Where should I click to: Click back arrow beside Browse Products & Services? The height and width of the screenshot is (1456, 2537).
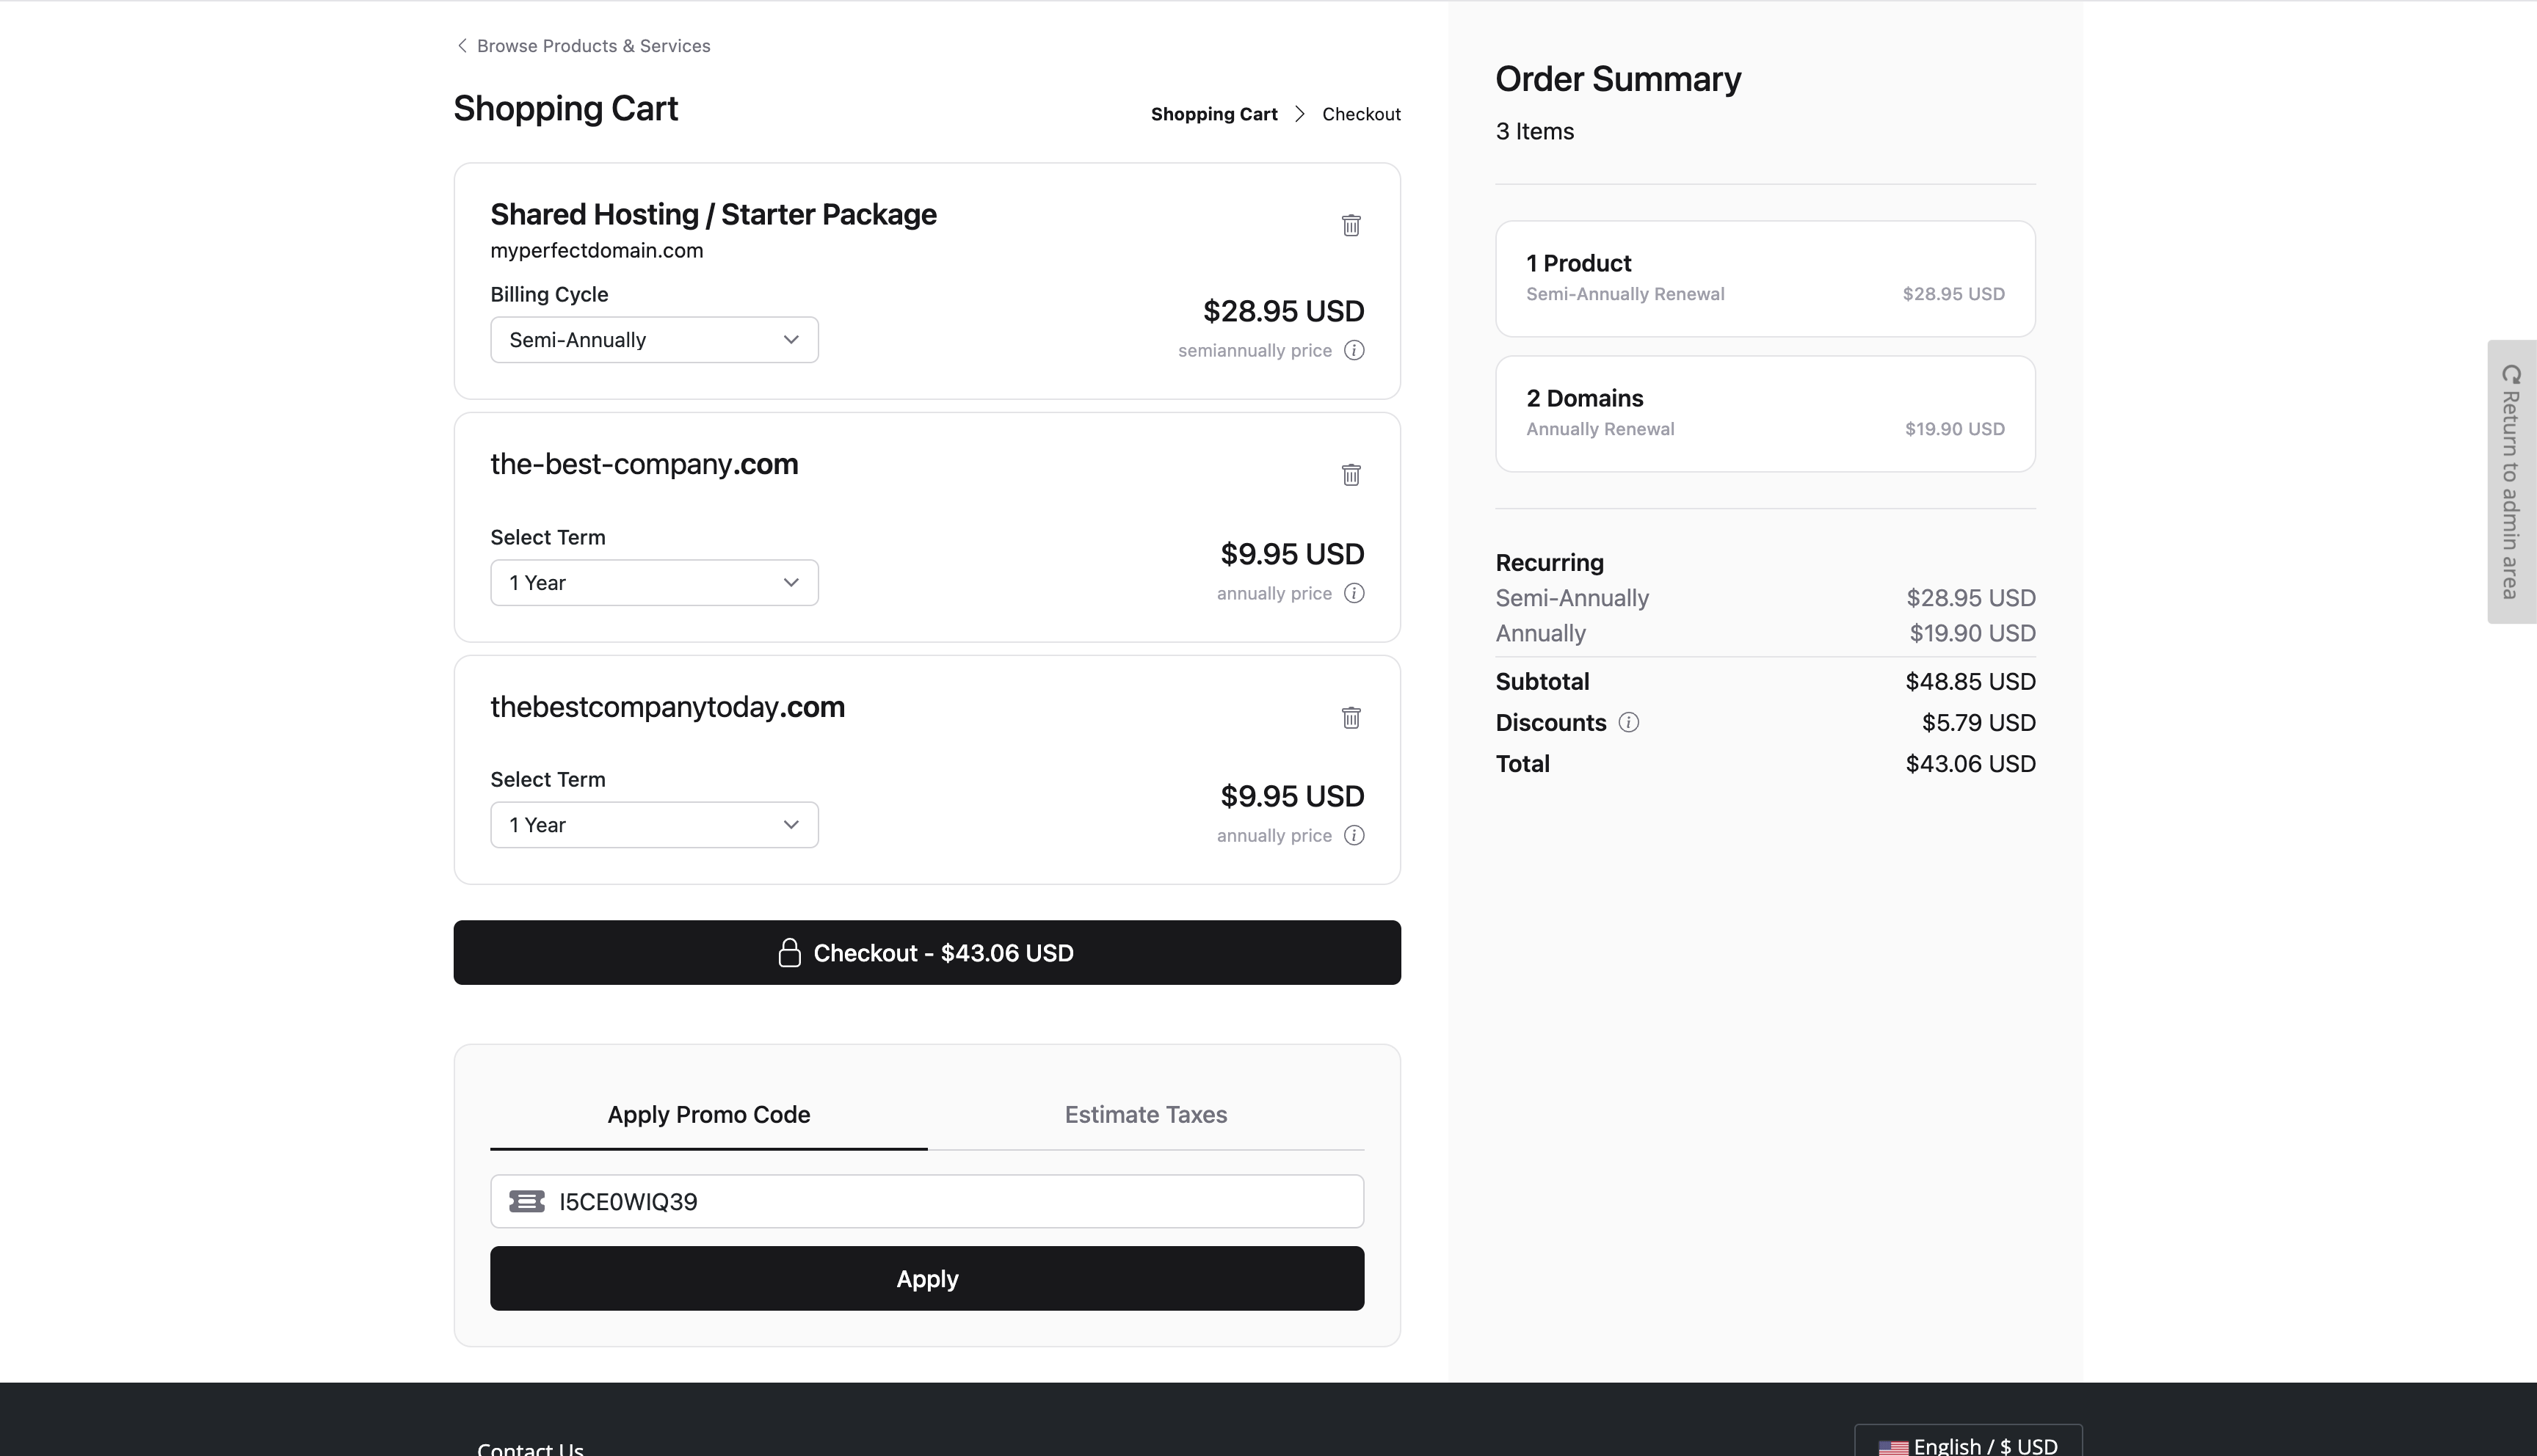[462, 46]
